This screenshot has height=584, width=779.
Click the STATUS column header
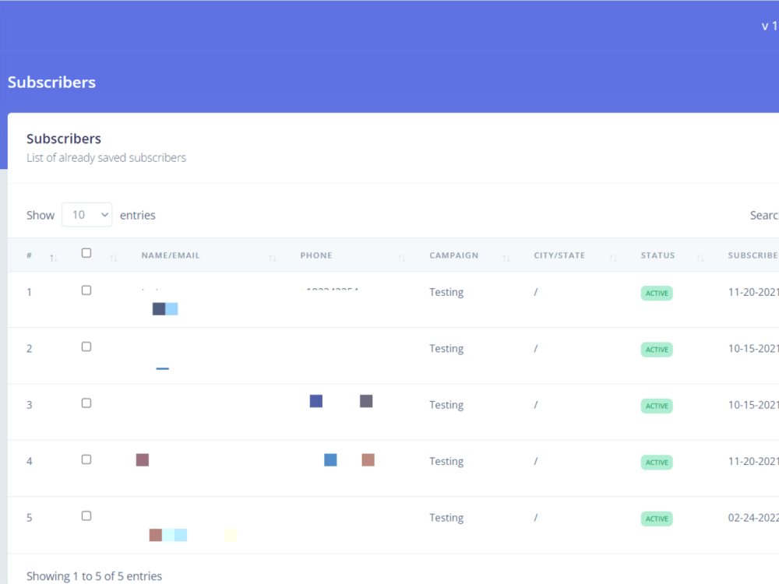coord(657,255)
